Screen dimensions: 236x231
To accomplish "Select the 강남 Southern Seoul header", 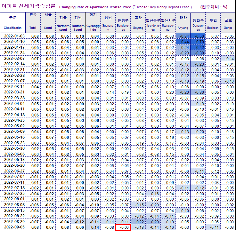I will point(78,23).
